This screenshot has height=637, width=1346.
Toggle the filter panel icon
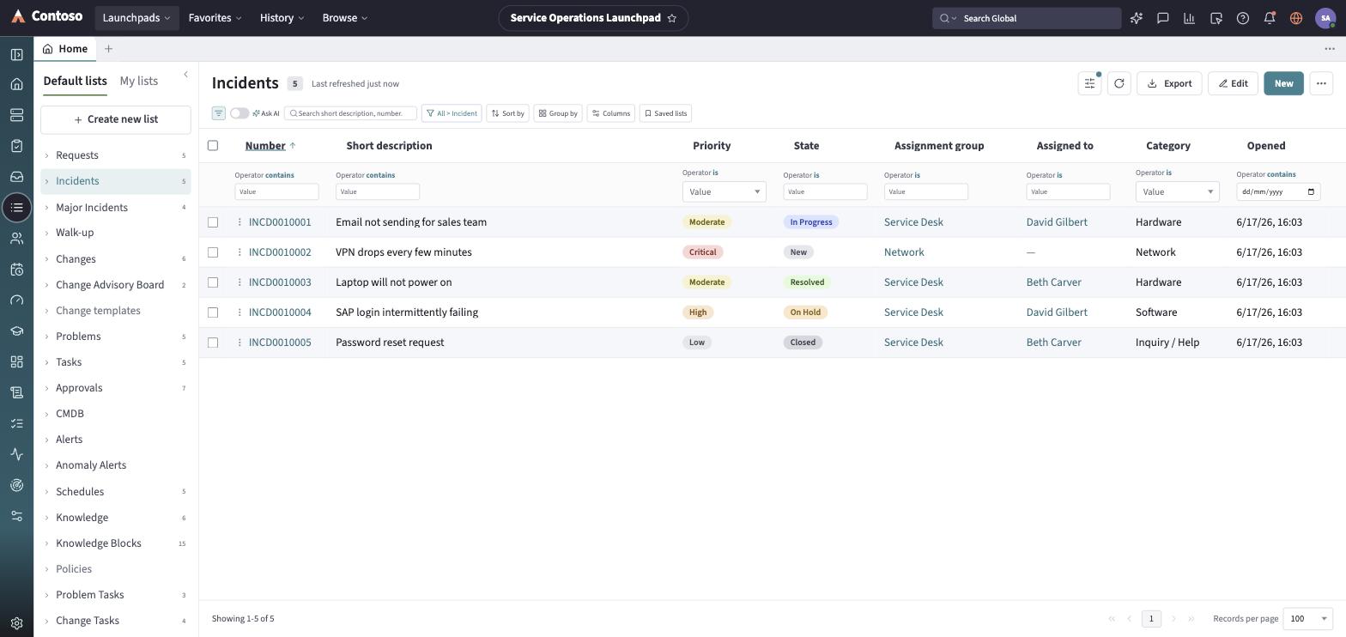[x=219, y=113]
